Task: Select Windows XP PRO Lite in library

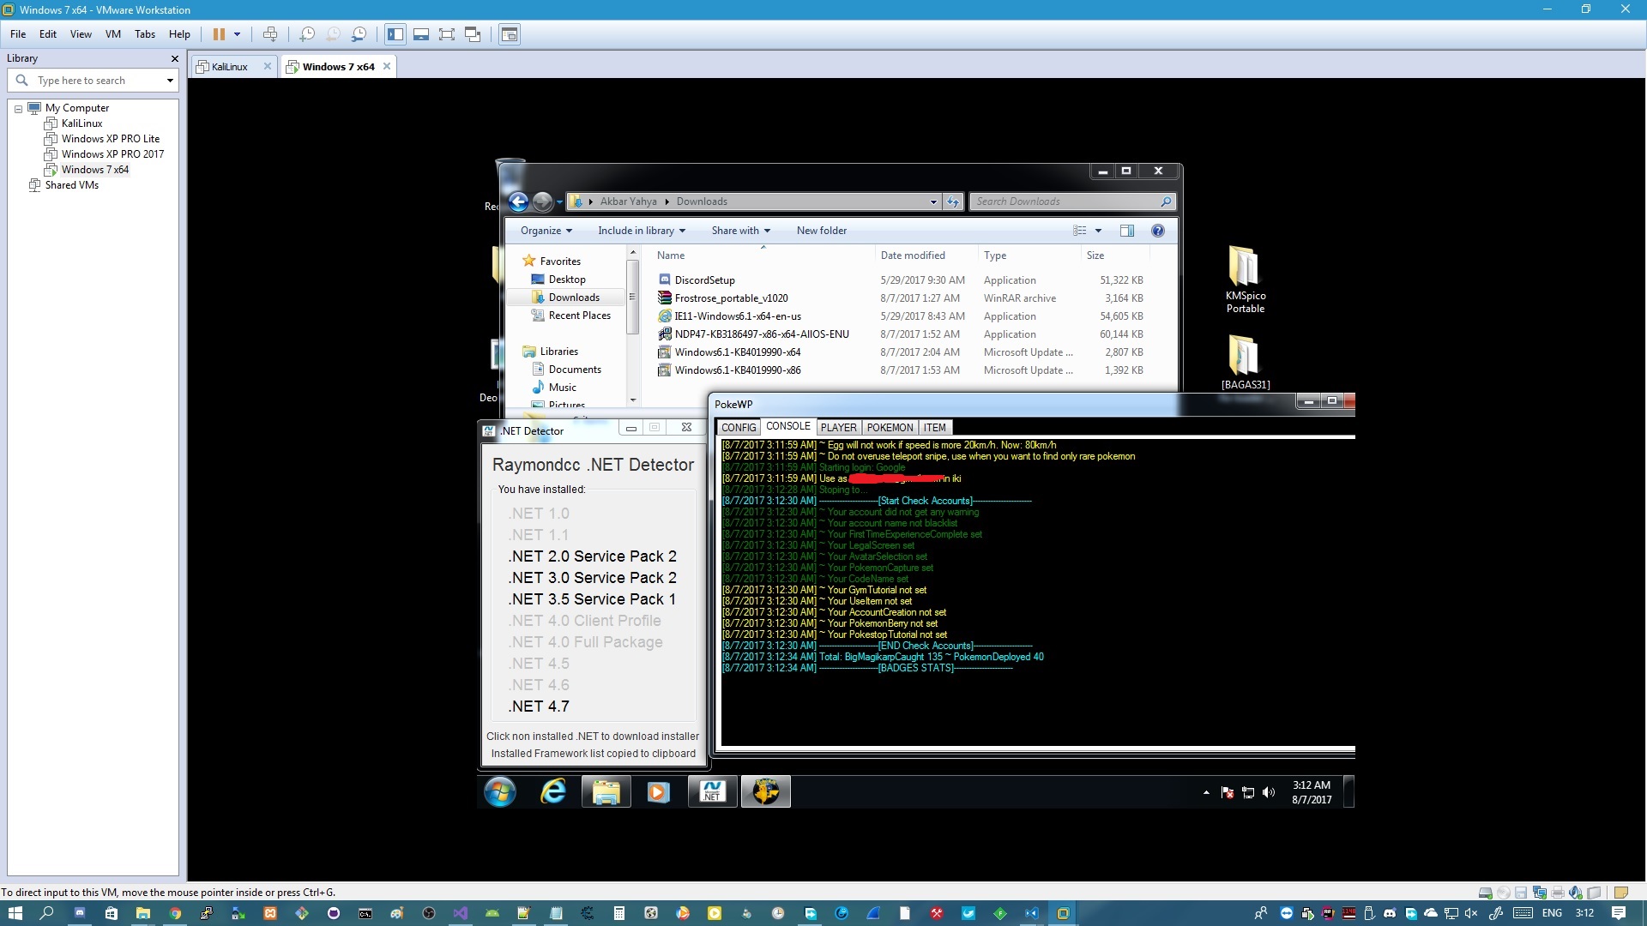Action: click(110, 139)
